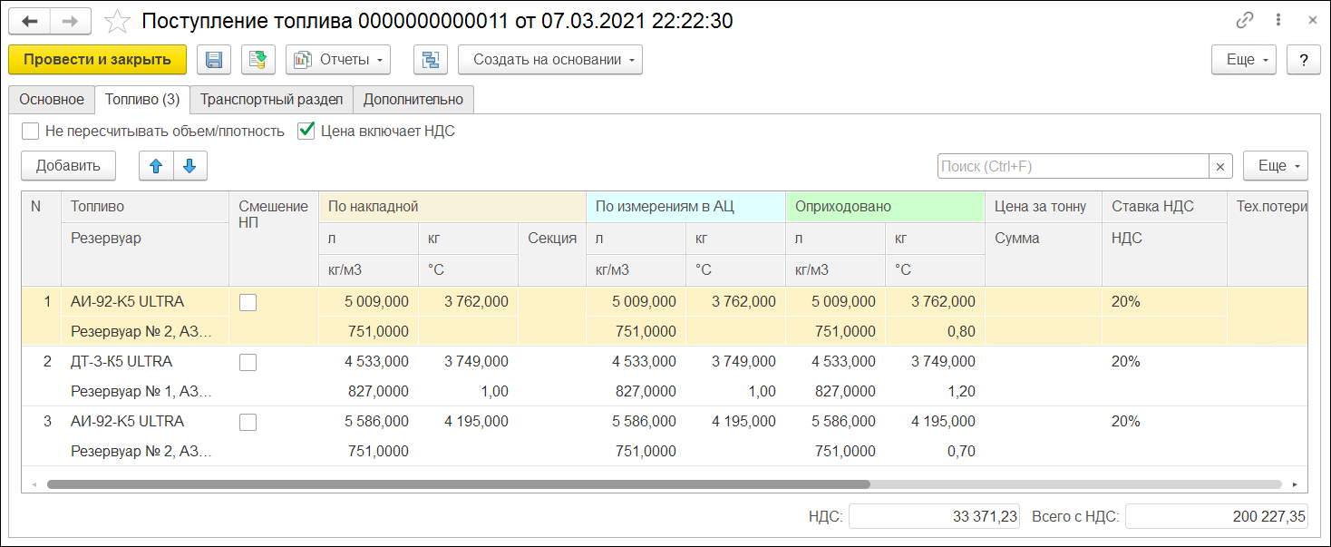Image resolution: width=1331 pixels, height=547 pixels.
Task: Move row up with blue arrow
Action: pyautogui.click(x=156, y=166)
